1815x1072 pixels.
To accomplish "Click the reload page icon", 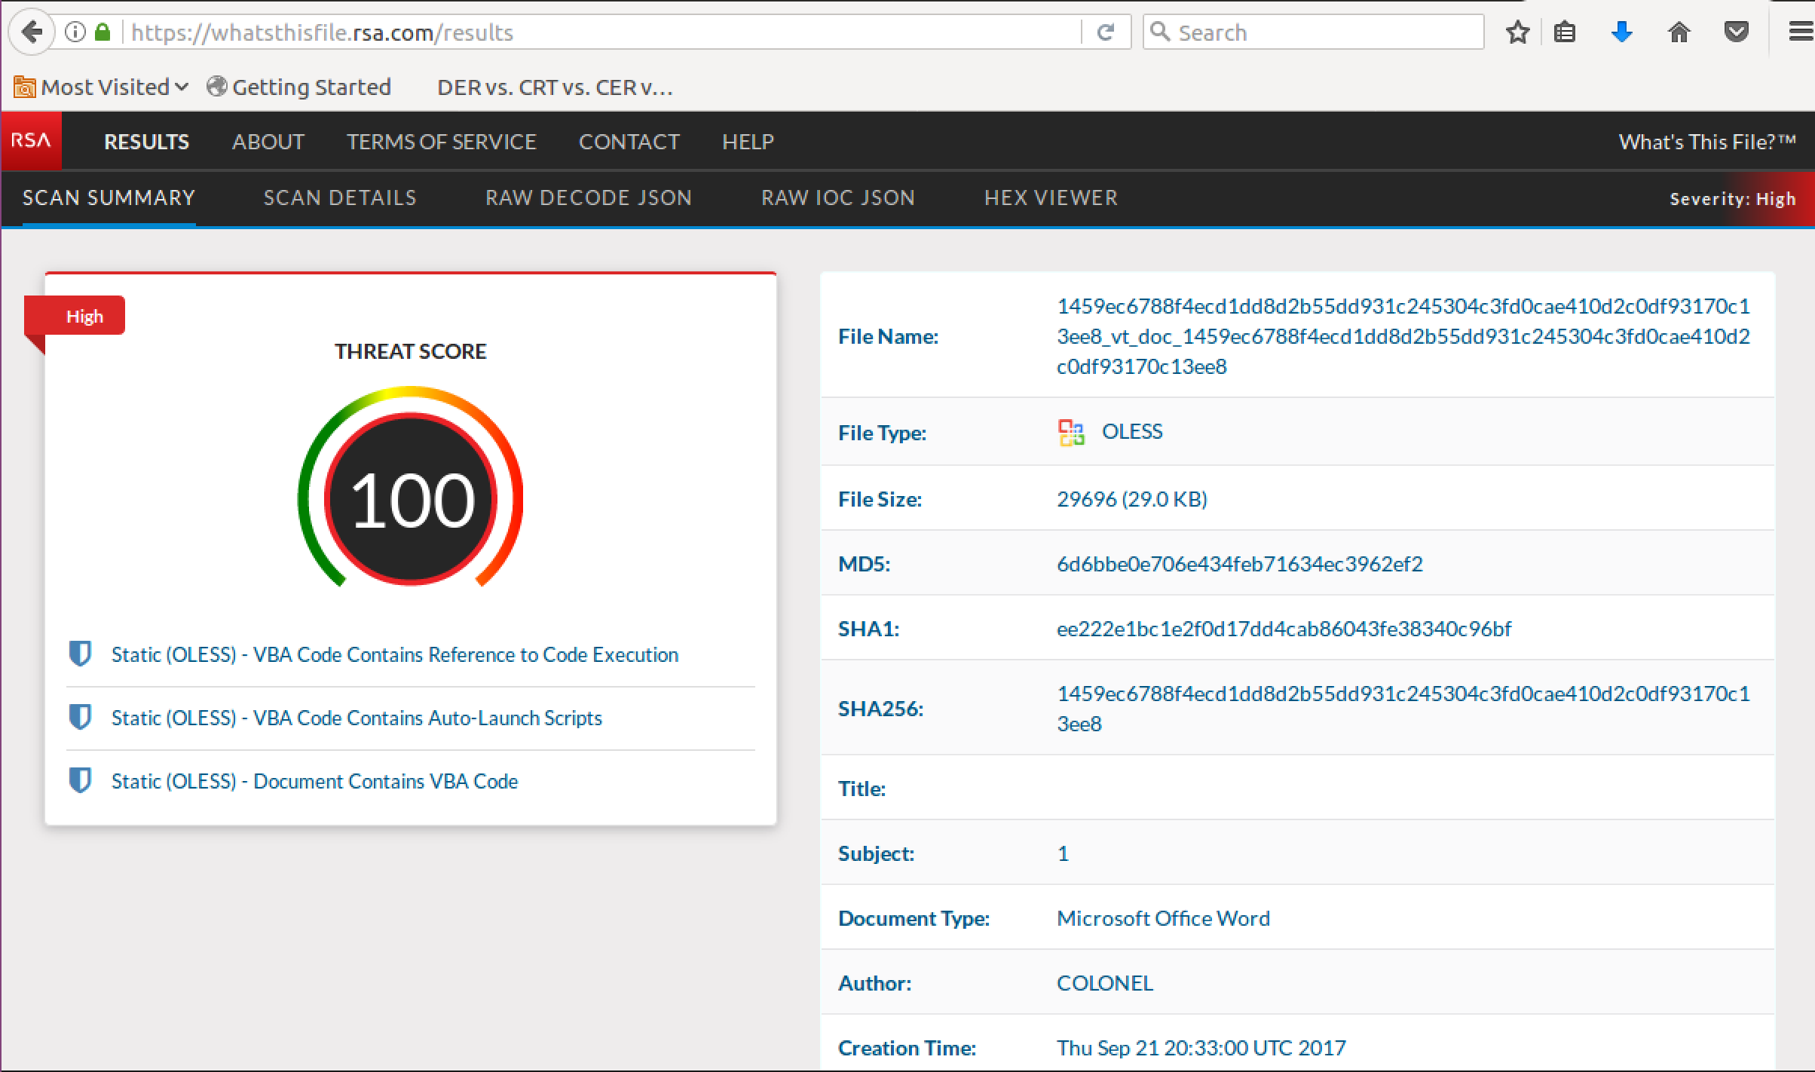I will [1105, 32].
